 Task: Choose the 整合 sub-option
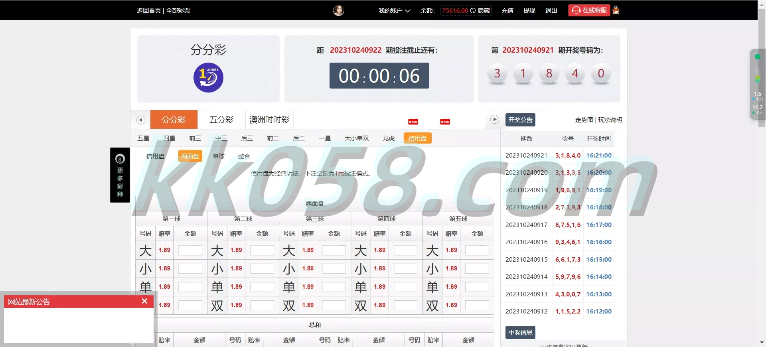[244, 156]
